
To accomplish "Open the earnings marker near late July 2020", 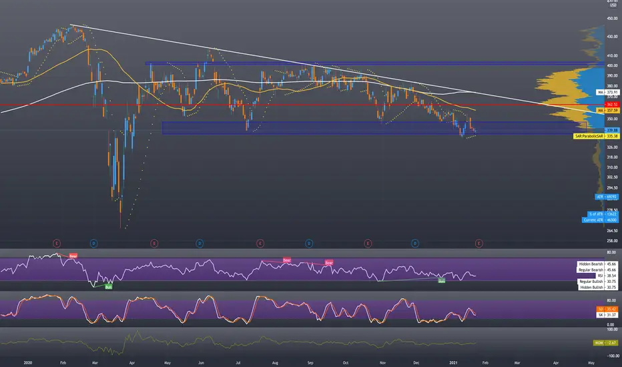I will (260, 243).
